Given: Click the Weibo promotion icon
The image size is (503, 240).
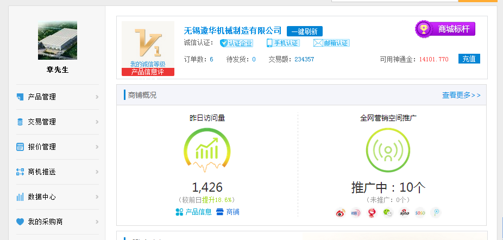Looking at the screenshot, I should pos(341,213).
